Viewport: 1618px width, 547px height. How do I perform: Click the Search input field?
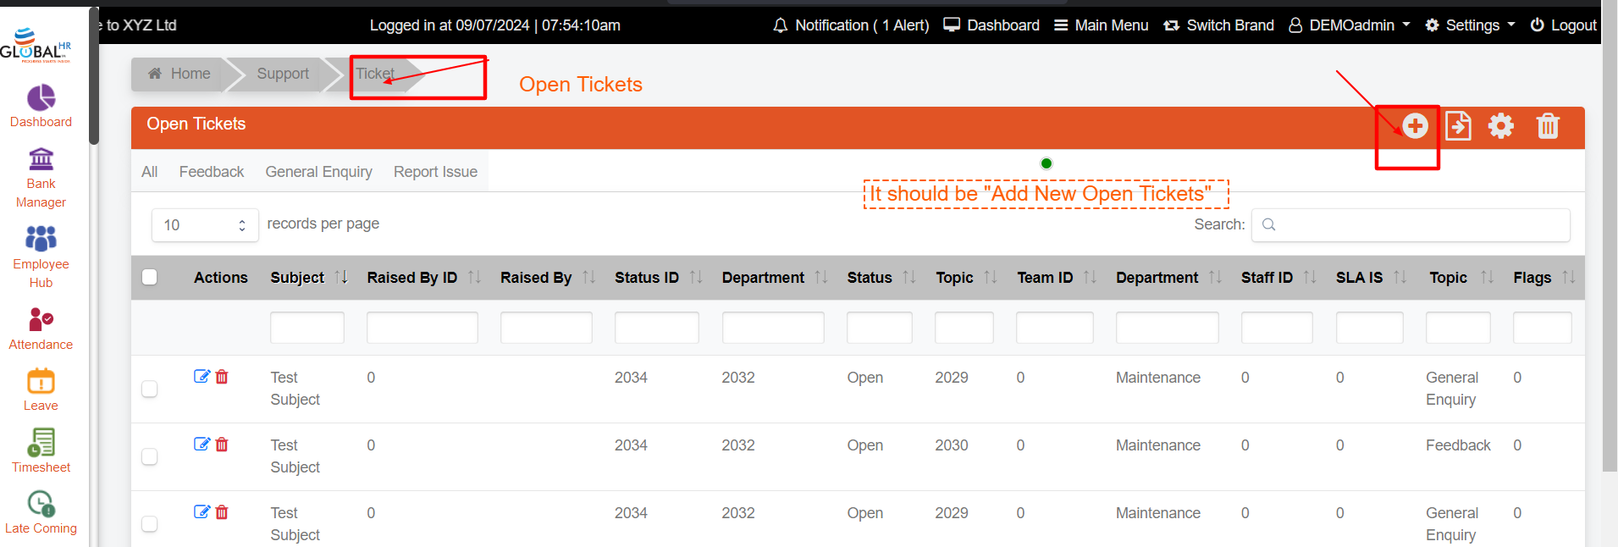point(1410,224)
